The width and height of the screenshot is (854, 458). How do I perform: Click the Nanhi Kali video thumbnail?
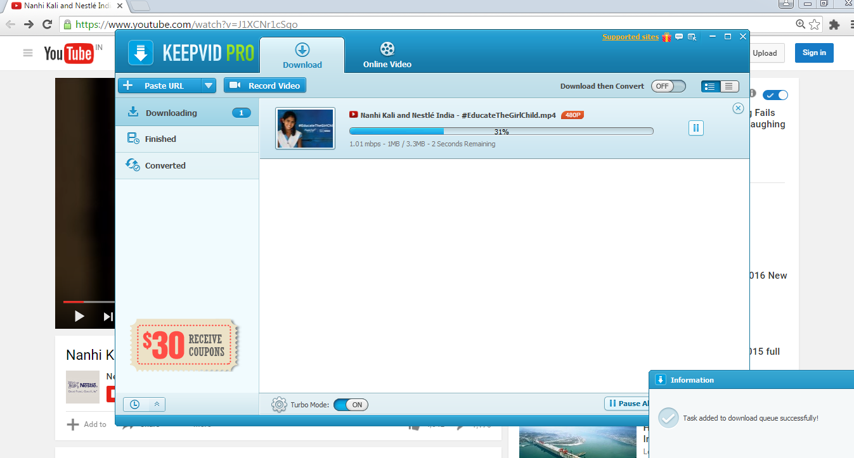pyautogui.click(x=305, y=129)
